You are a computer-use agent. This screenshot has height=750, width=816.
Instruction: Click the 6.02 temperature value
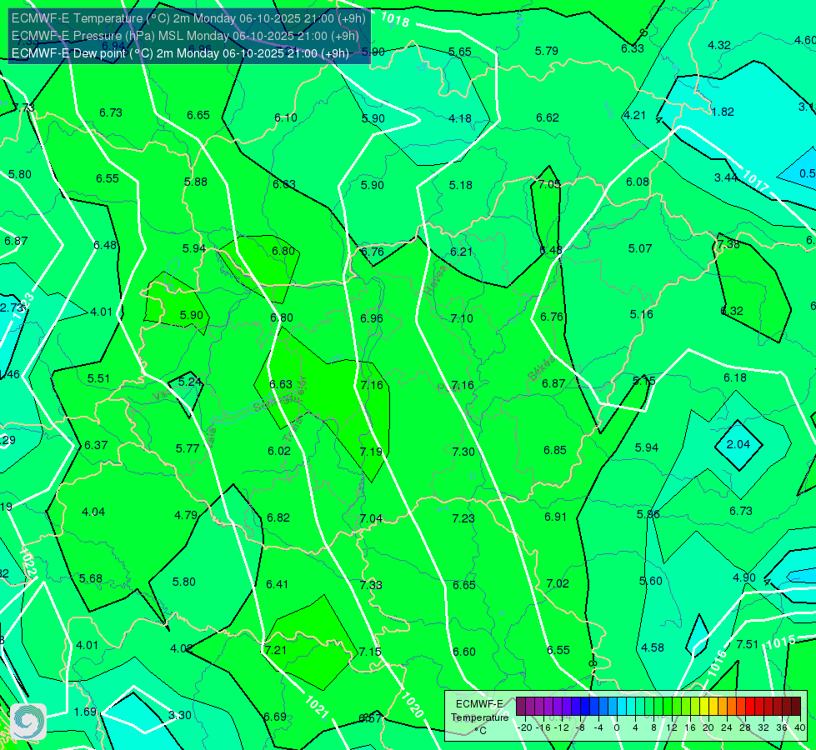point(279,451)
